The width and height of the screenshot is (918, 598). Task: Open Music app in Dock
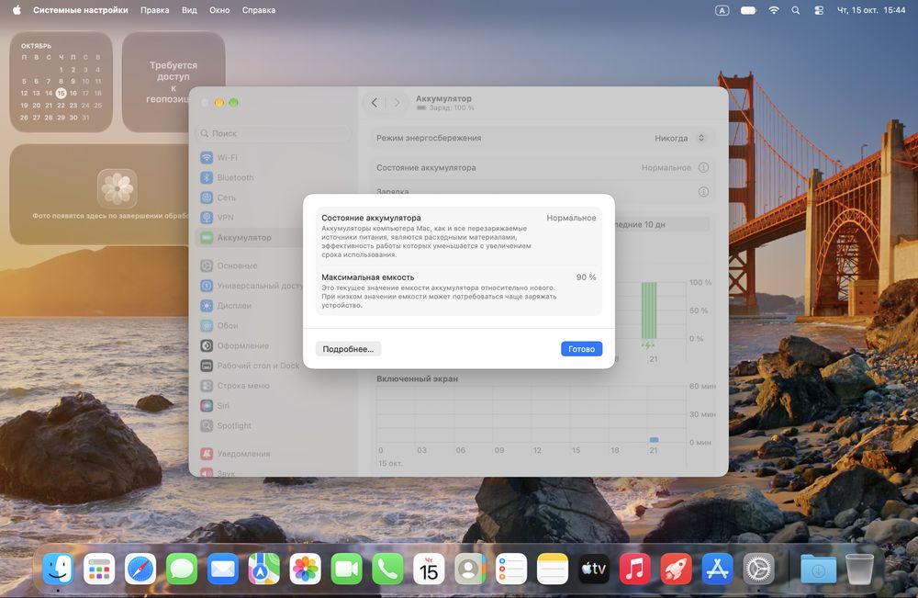point(634,569)
